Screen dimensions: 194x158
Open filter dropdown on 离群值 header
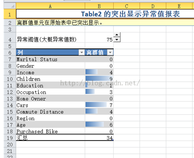click(x=110, y=52)
